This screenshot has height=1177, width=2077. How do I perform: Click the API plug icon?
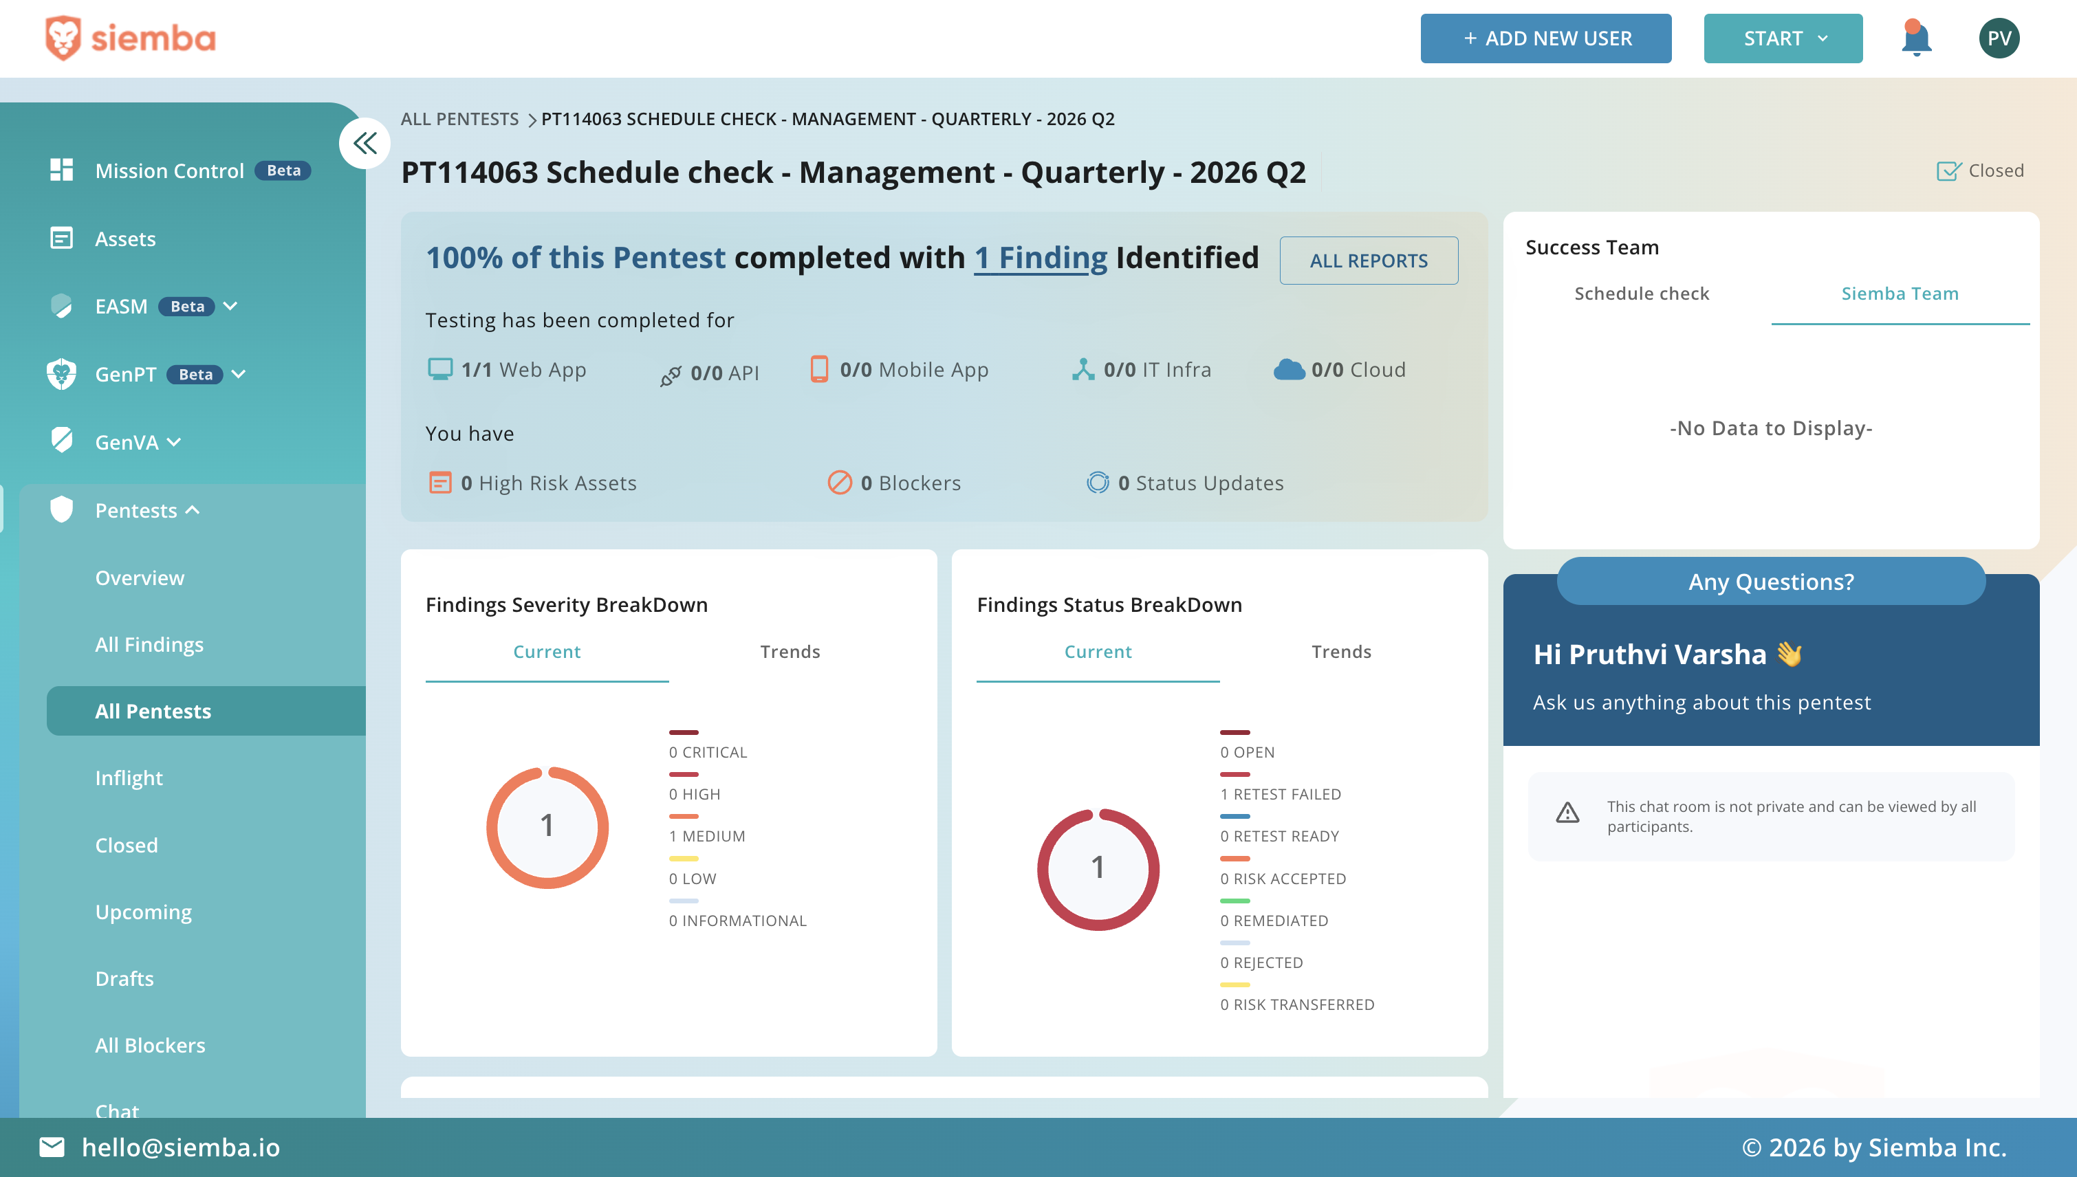click(x=671, y=375)
